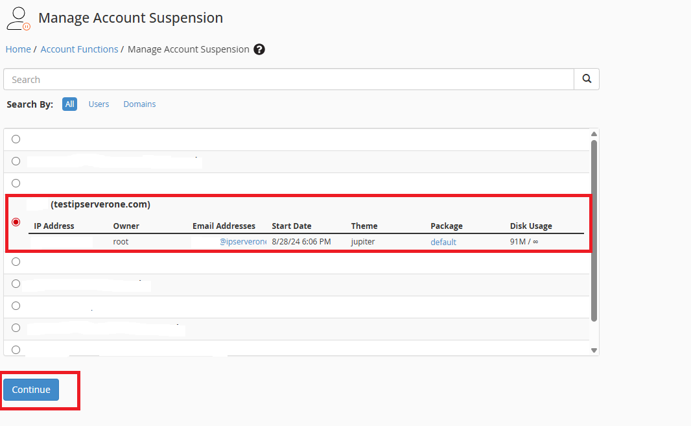The height and width of the screenshot is (426, 691).
Task: Choose the radio button directly below testipserverone.com
Action: (16, 262)
